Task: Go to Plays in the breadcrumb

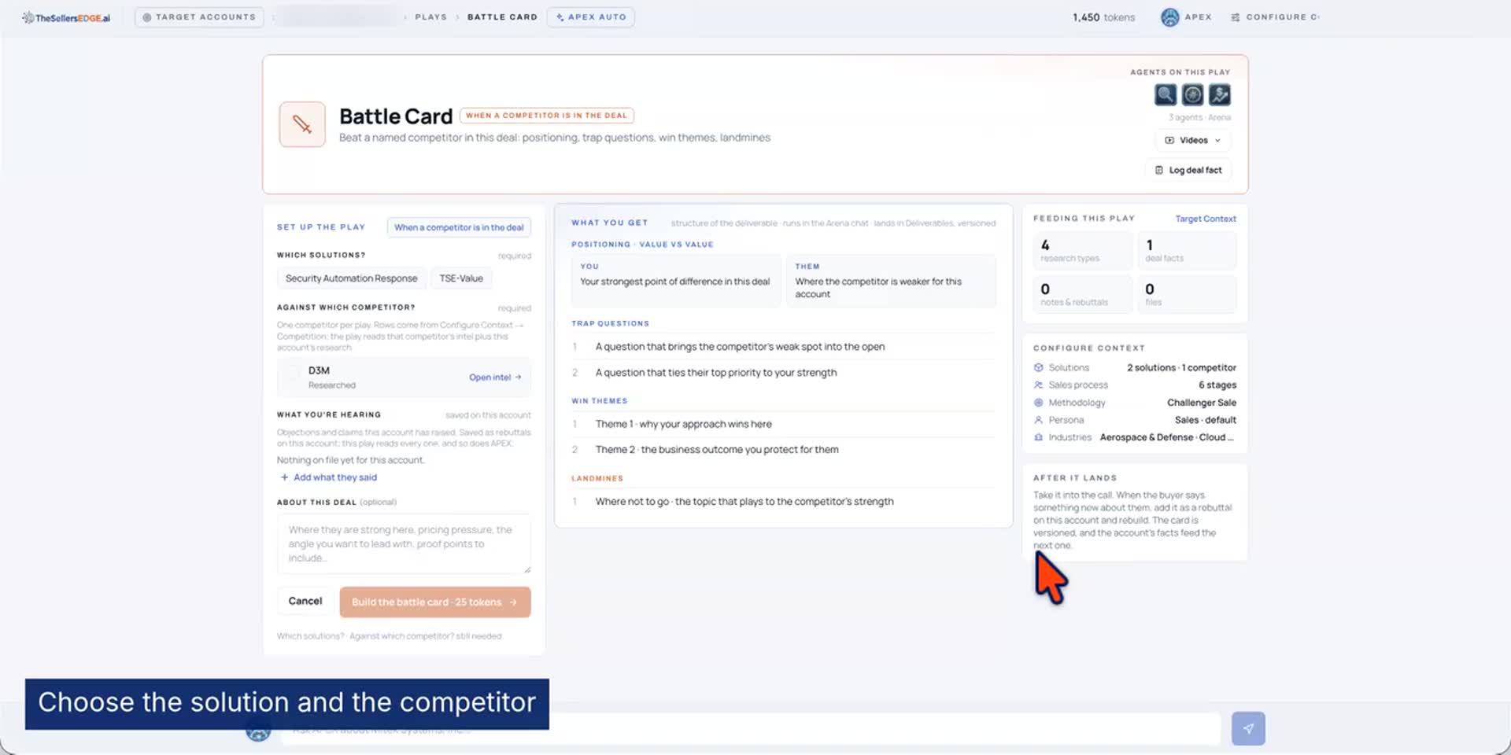Action: tap(430, 17)
